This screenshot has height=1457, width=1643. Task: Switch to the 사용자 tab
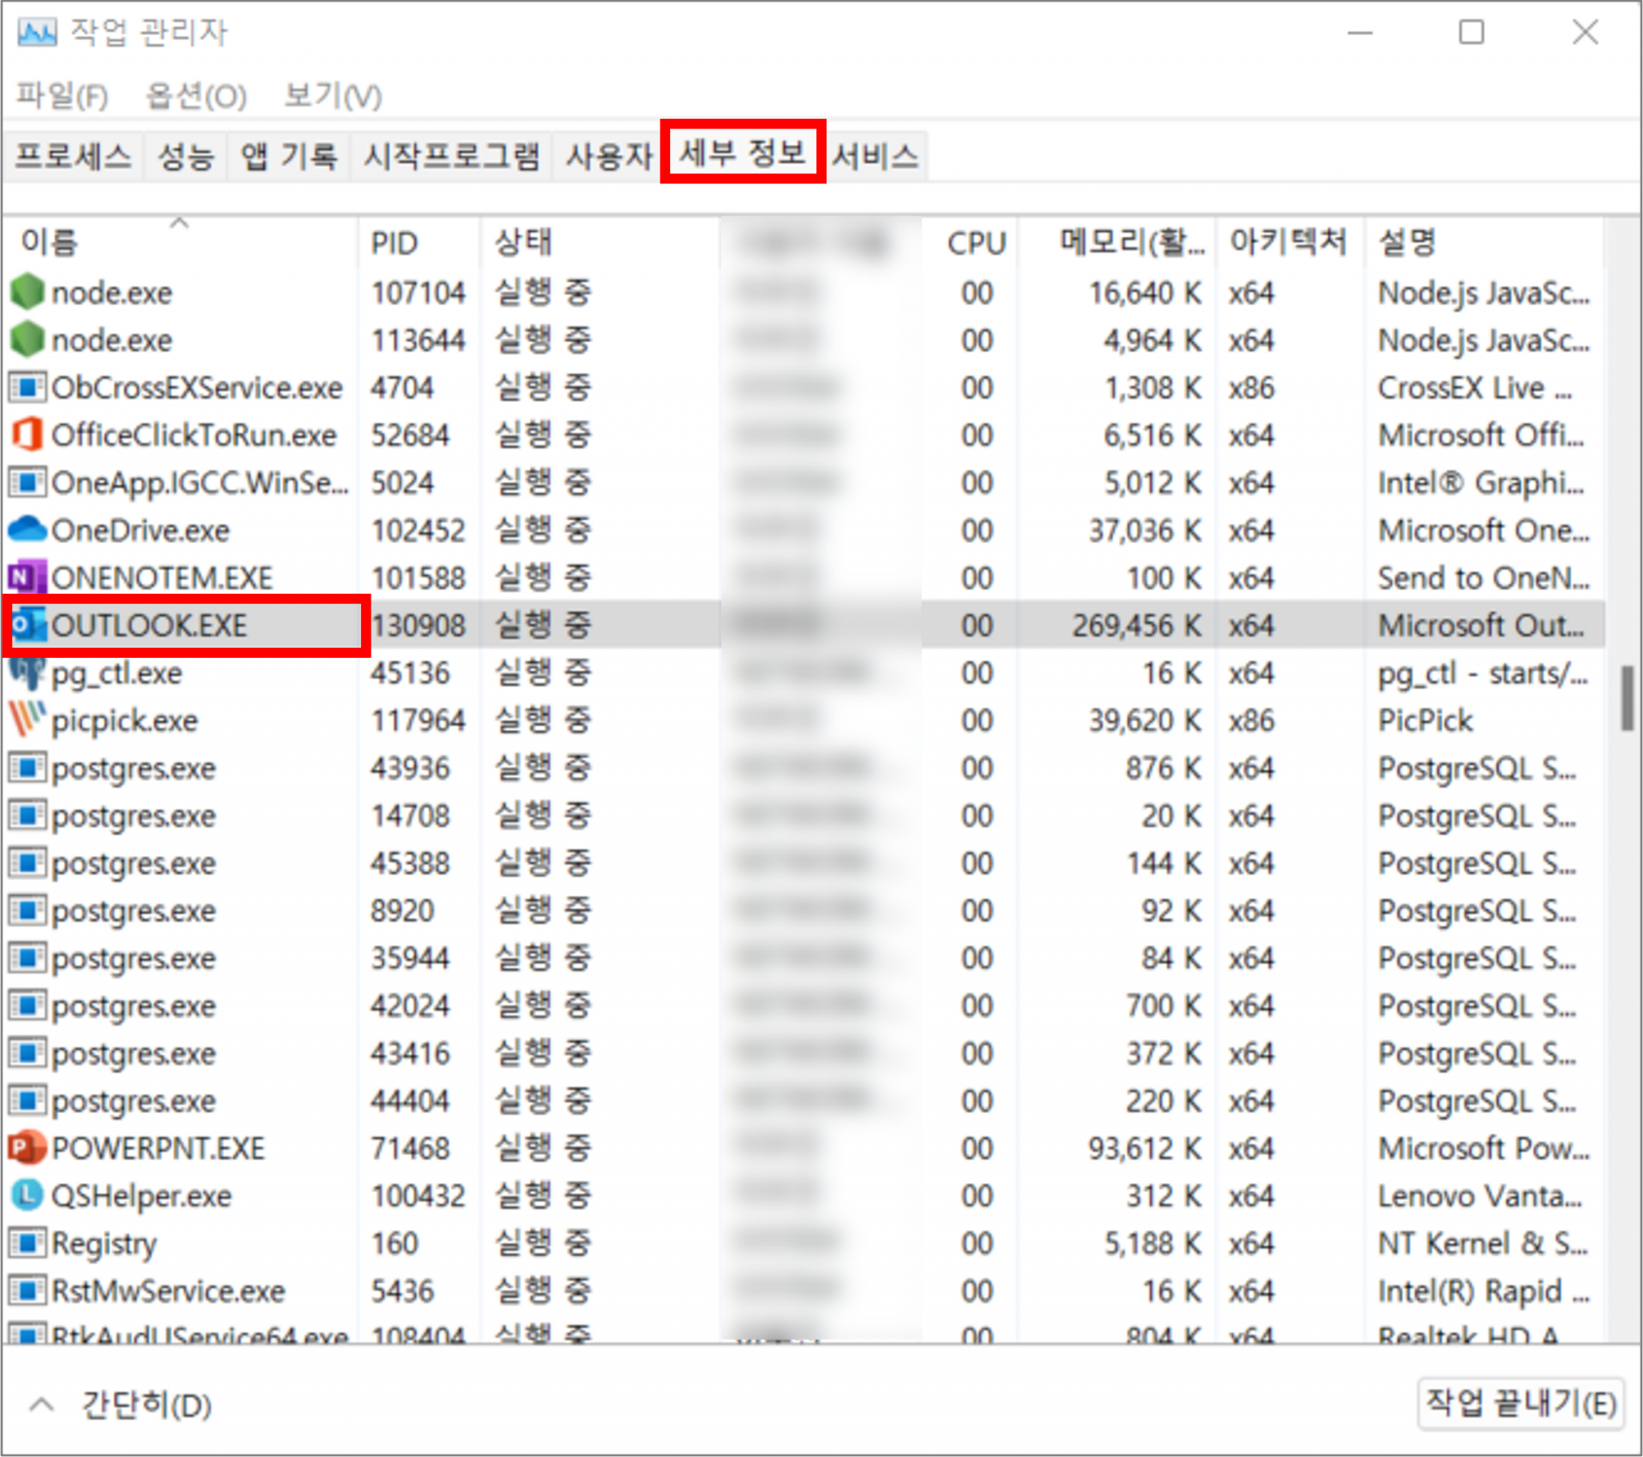(608, 156)
